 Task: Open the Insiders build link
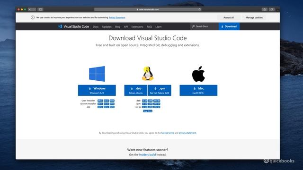pos(147,154)
